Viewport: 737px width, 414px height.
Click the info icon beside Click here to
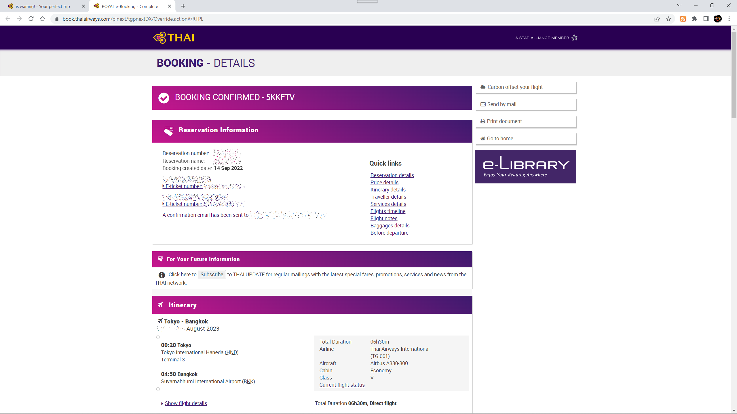click(x=162, y=275)
